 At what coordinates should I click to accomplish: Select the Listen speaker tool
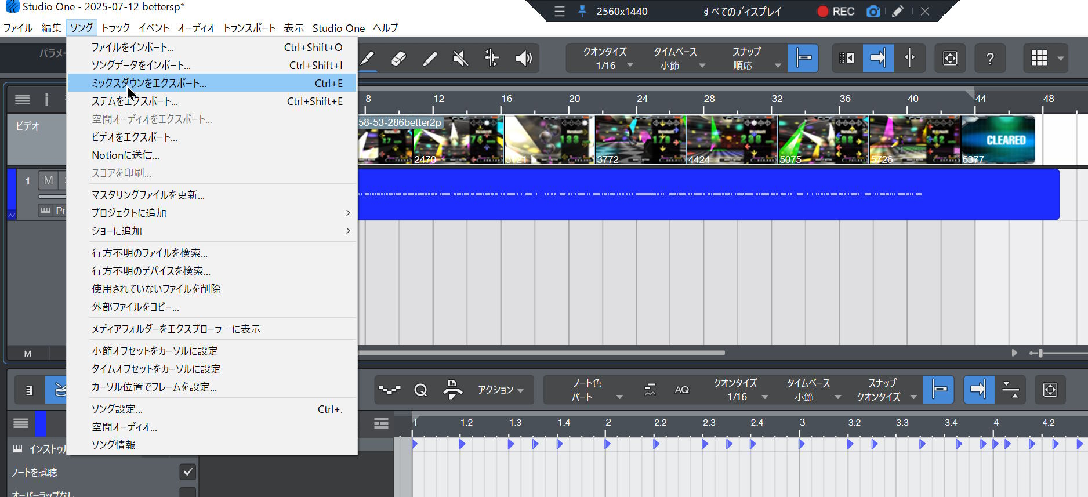[524, 58]
